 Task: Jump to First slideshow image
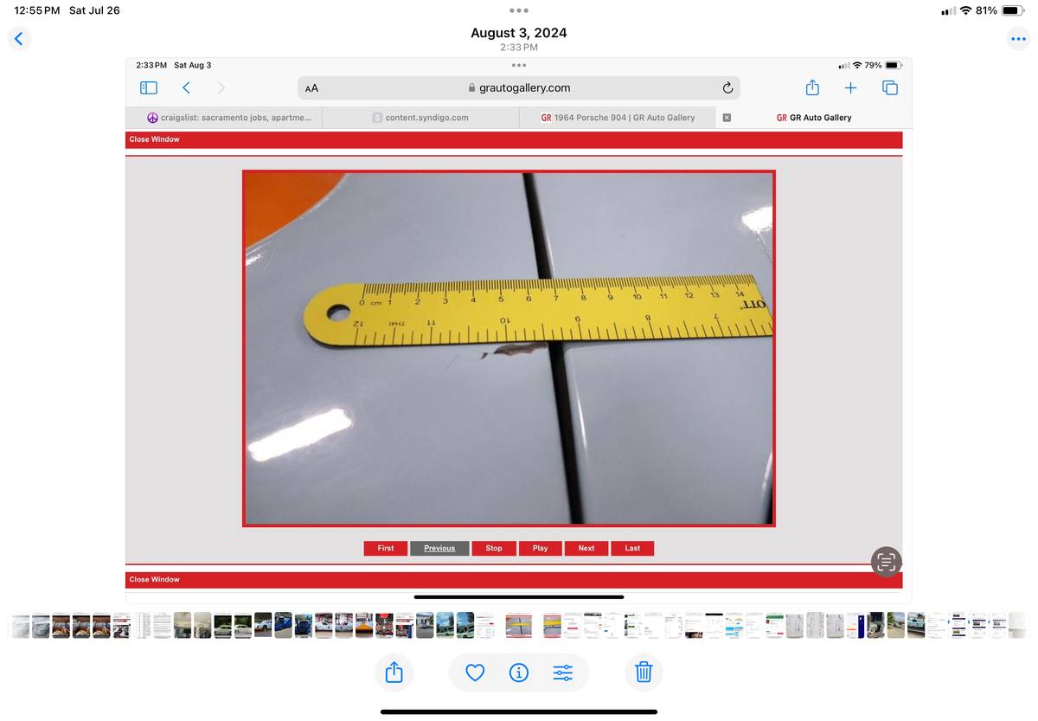[x=386, y=548]
